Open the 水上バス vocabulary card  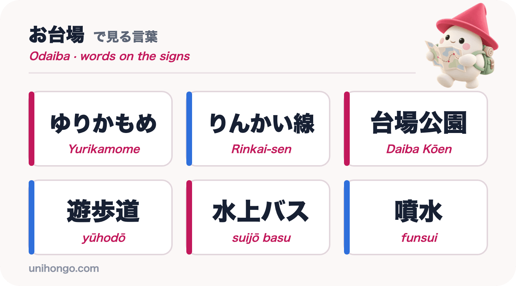[x=258, y=217]
